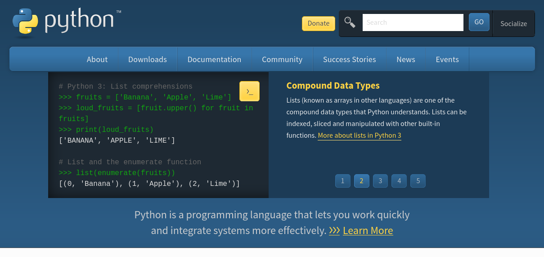Click the Compound Data Types heading
The width and height of the screenshot is (544, 257).
tap(333, 86)
